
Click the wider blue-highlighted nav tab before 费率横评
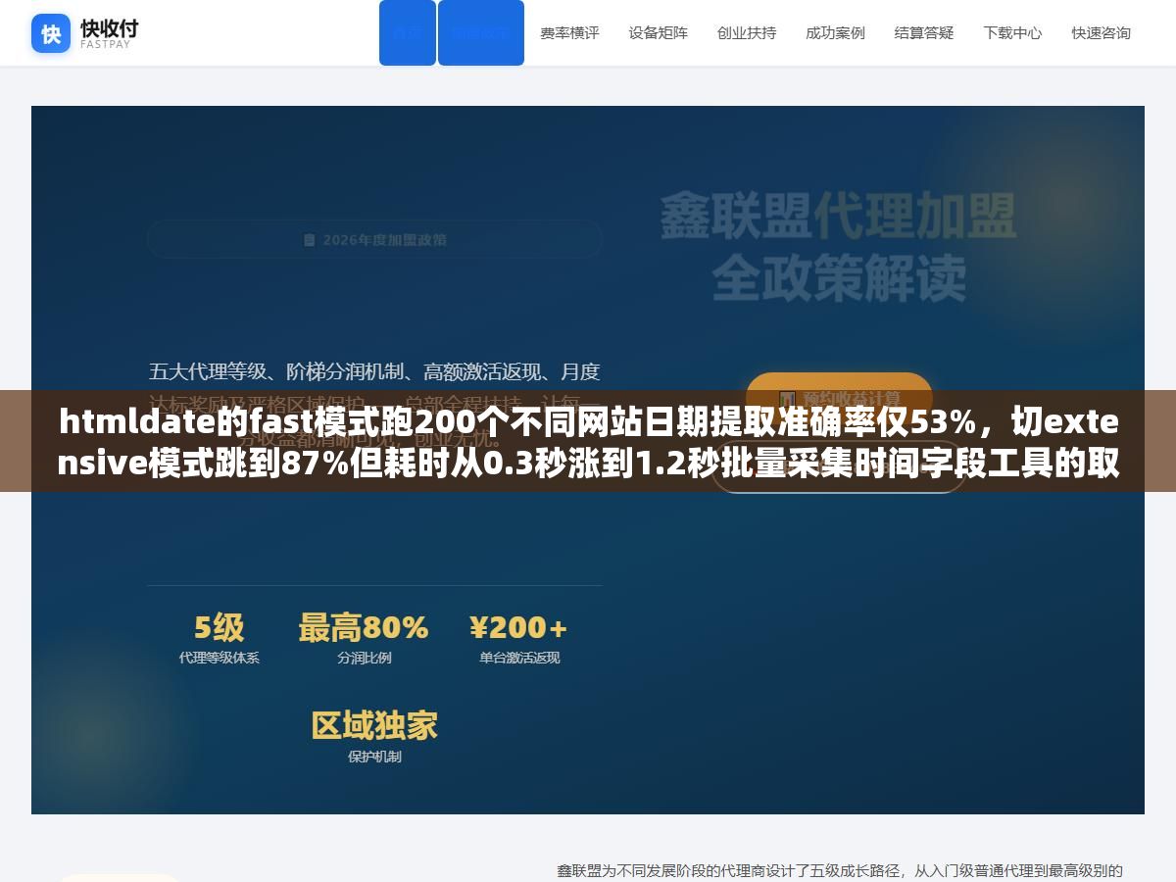[480, 32]
